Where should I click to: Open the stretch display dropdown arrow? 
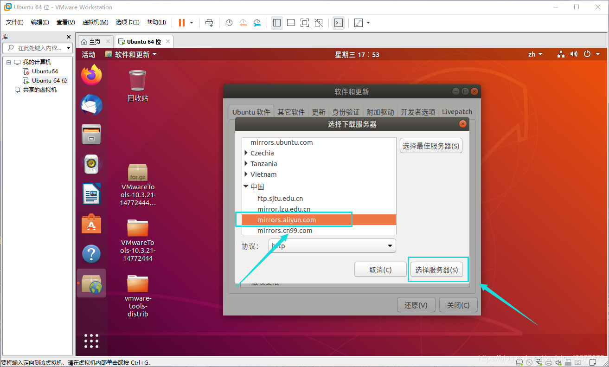(x=368, y=23)
